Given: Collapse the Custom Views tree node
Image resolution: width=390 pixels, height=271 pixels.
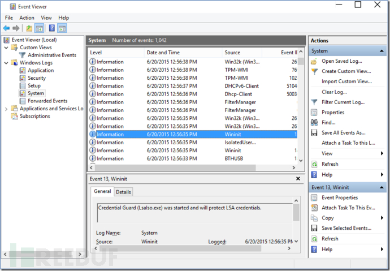Looking at the screenshot, I should pos(6,48).
